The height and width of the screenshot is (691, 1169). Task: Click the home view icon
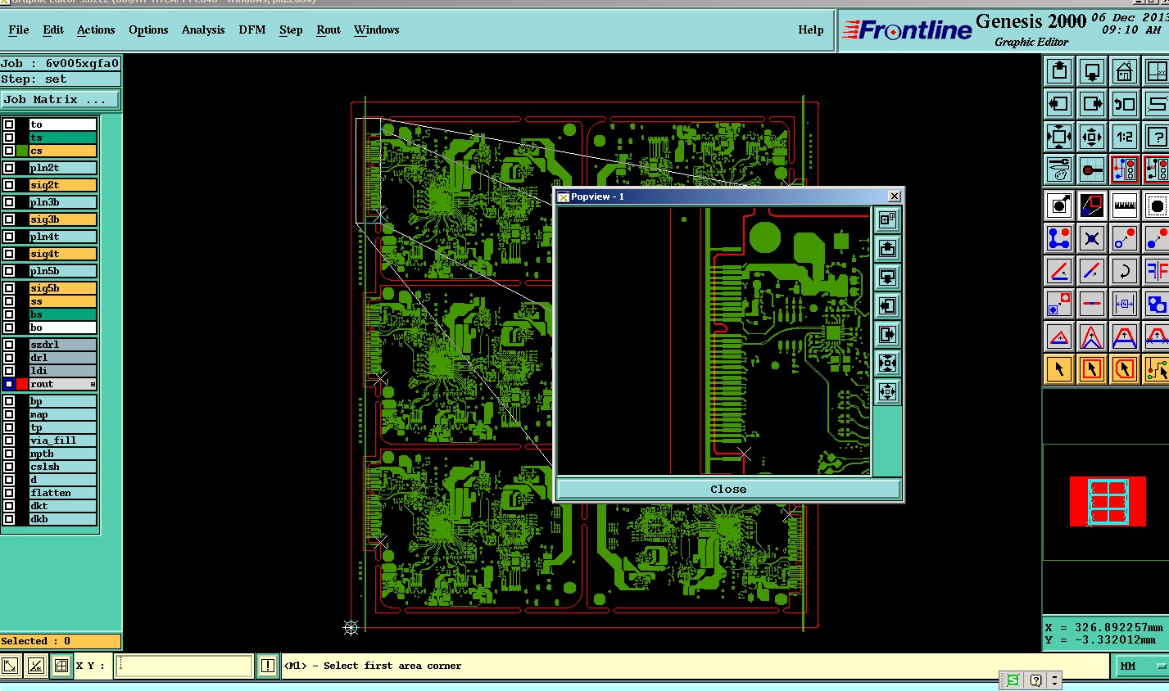point(1125,71)
